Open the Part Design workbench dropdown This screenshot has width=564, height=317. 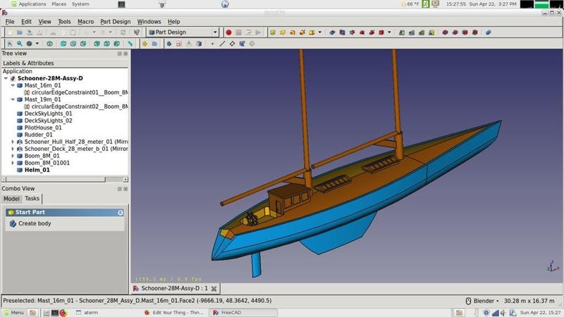(183, 32)
